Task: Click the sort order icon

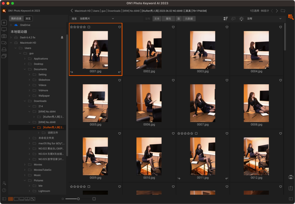Action: 226,19
